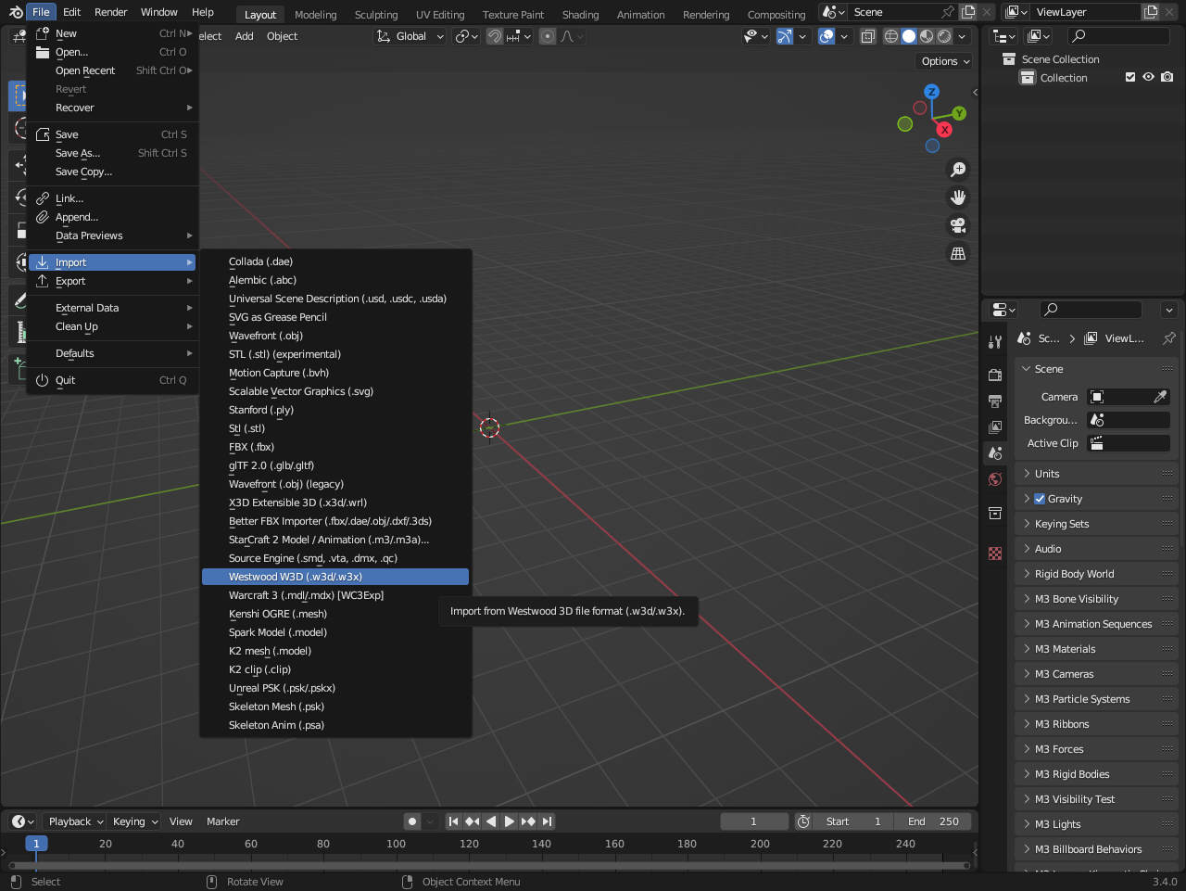Open the World properties tab icon

click(x=995, y=479)
